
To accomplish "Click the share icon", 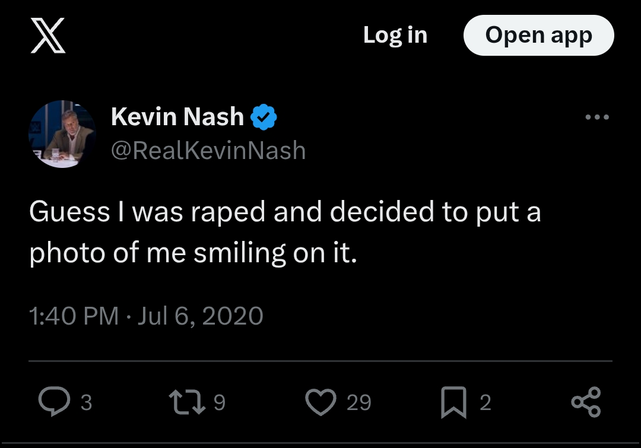I will pos(586,402).
